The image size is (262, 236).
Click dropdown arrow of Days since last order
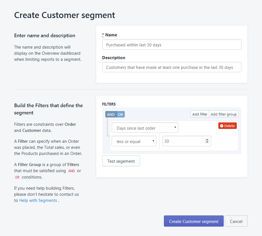(175, 127)
